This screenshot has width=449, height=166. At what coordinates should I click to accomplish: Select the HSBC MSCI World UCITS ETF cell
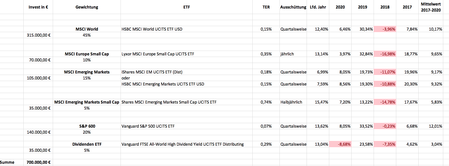(x=152, y=29)
